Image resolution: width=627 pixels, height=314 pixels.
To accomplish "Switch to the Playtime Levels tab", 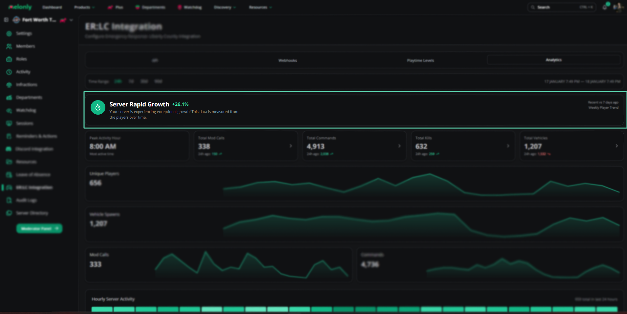I will pos(421,60).
